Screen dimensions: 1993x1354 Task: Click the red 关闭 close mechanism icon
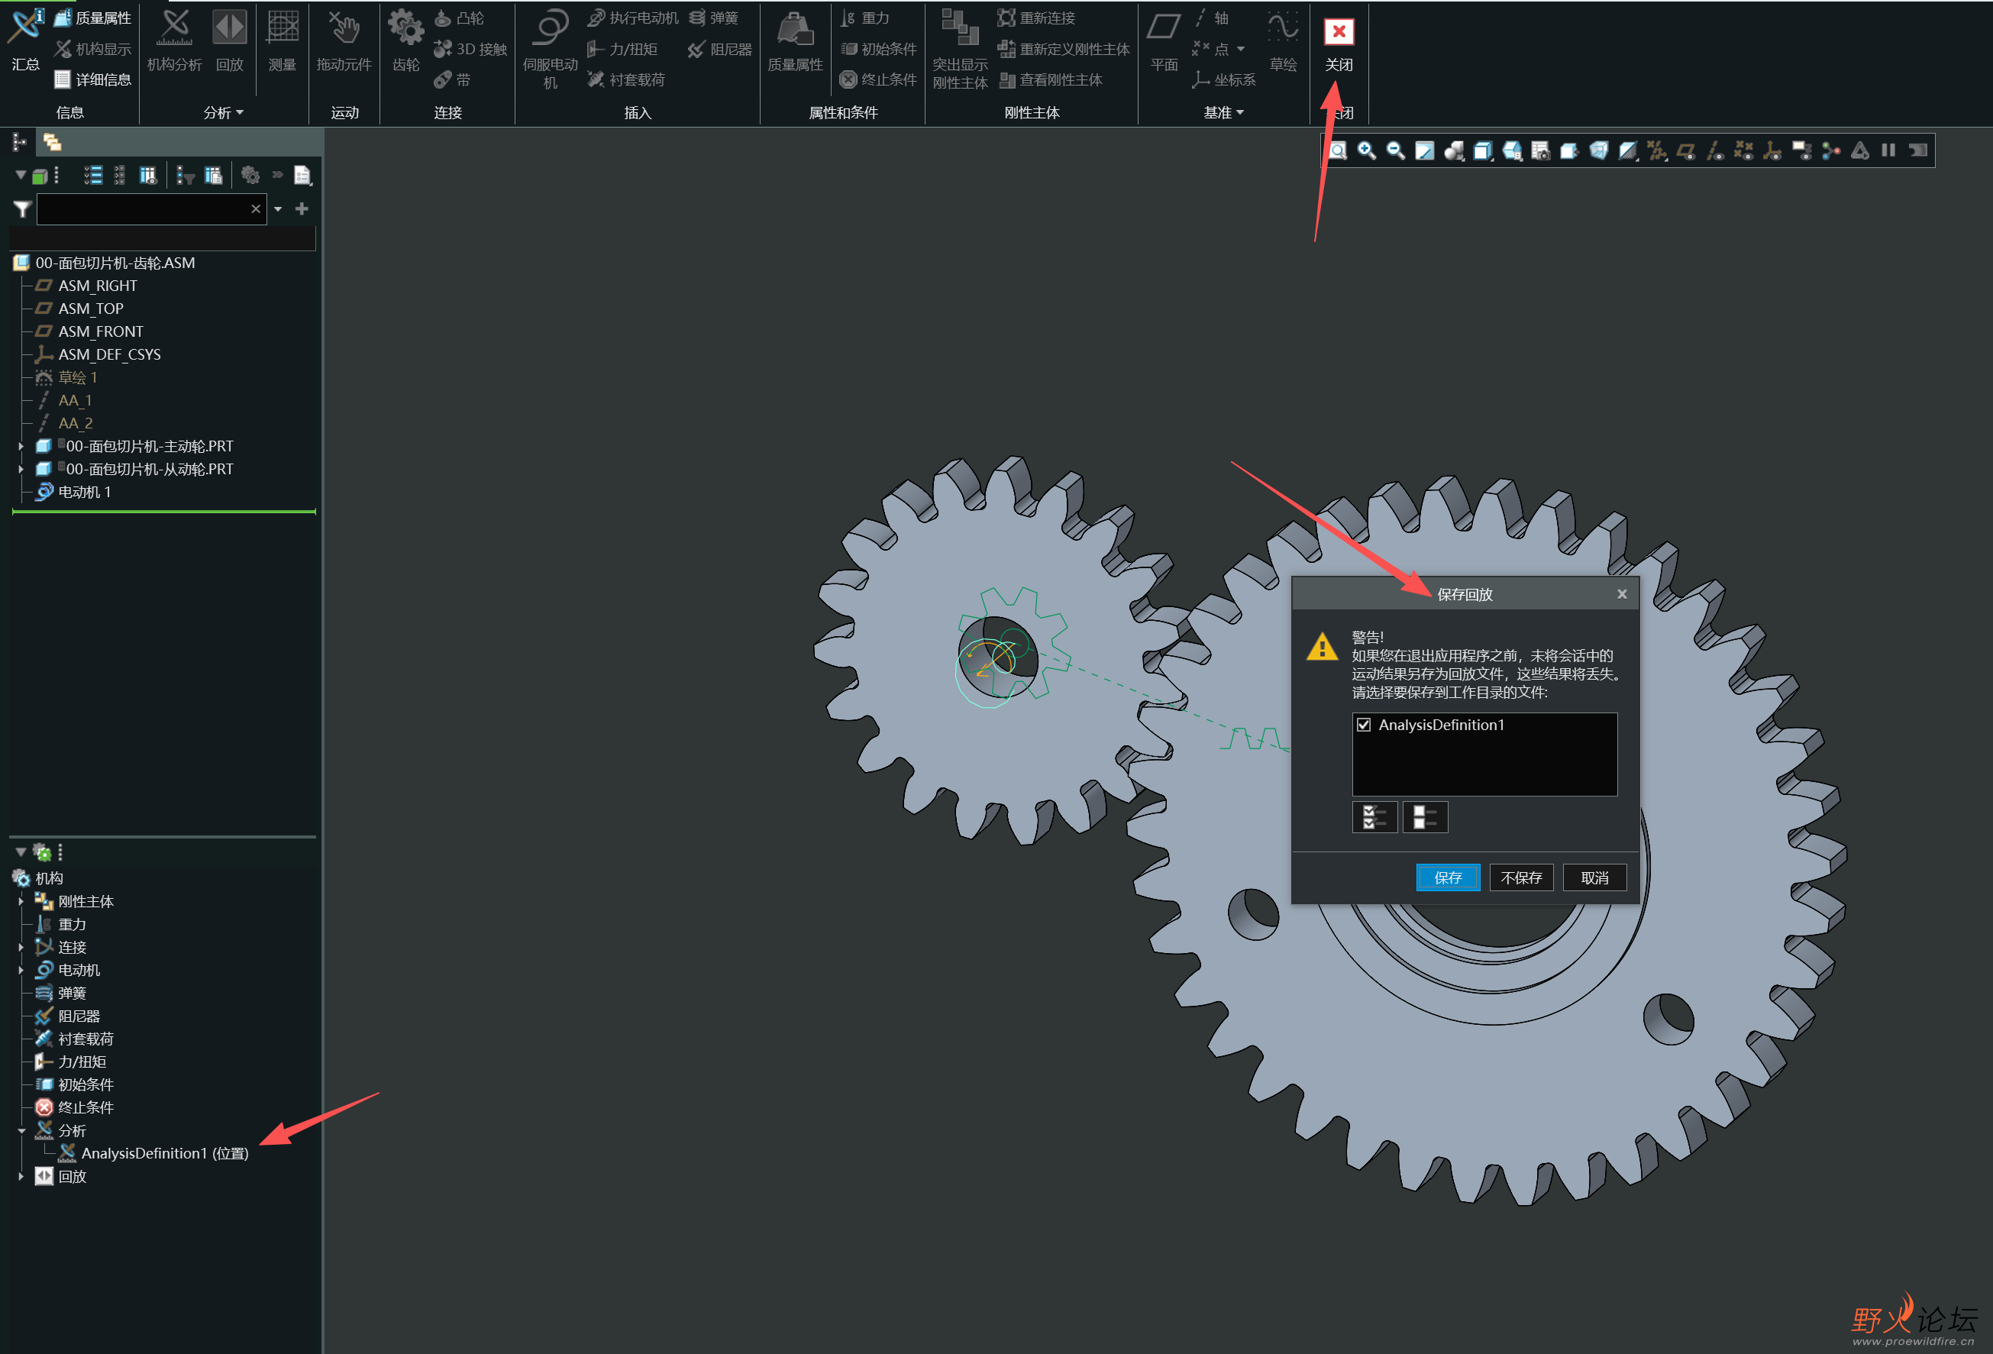(1338, 33)
